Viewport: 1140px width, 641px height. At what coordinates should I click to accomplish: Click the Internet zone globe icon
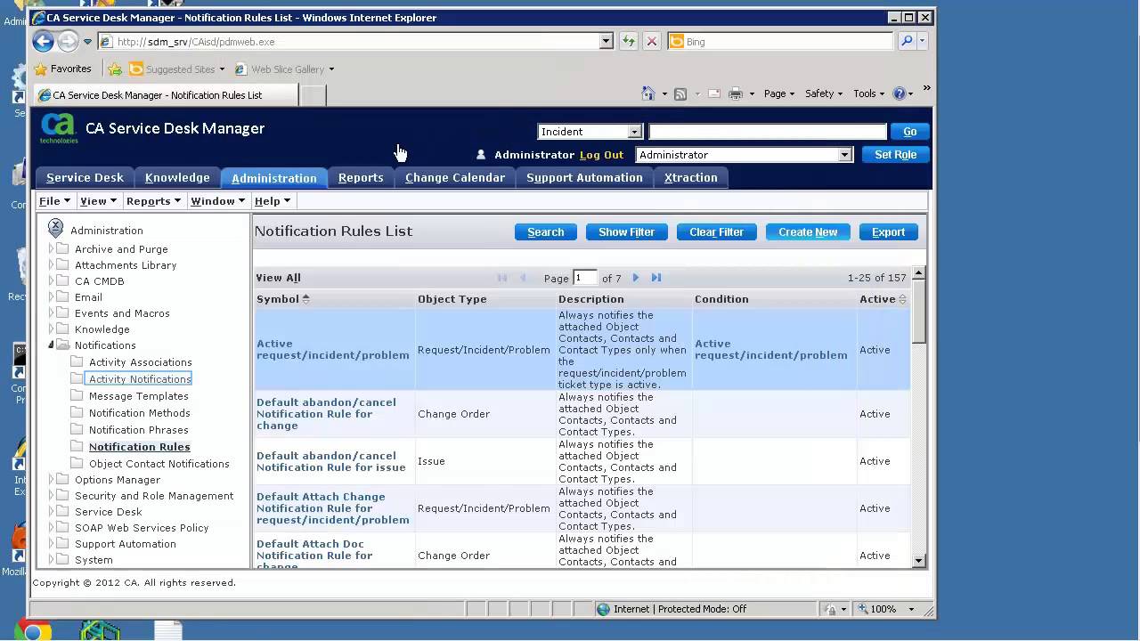[x=603, y=609]
